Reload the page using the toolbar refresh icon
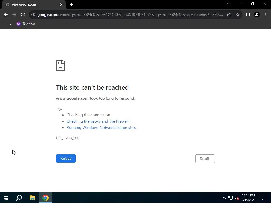 click(23, 15)
